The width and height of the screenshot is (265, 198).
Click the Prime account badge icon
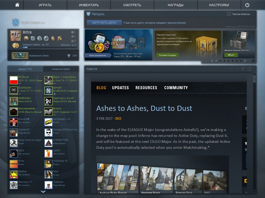click(x=16, y=22)
